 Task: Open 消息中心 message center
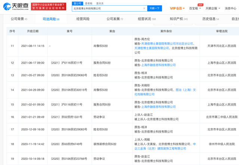click(x=230, y=8)
